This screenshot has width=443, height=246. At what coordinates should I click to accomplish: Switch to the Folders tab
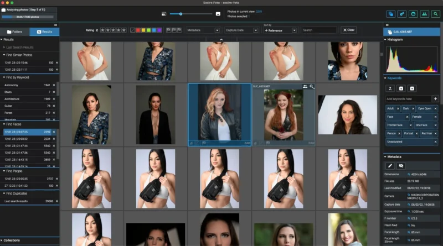coord(15,32)
